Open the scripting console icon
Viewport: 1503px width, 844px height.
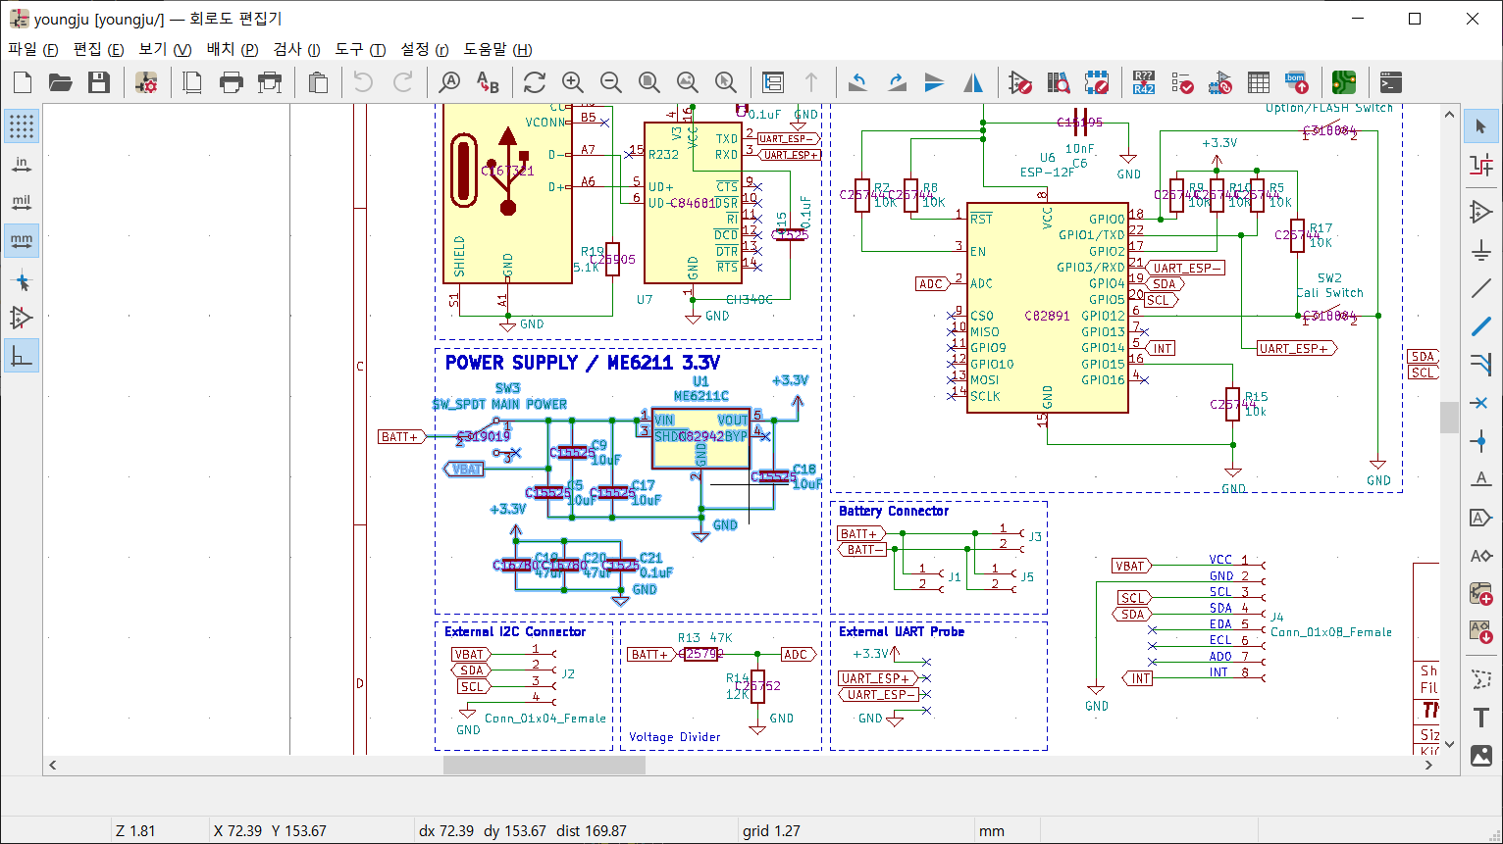1391,82
